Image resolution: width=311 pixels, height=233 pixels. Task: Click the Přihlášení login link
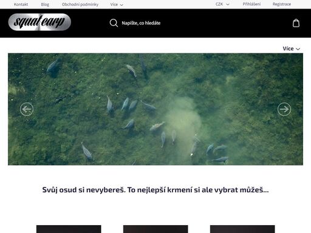coord(251,4)
